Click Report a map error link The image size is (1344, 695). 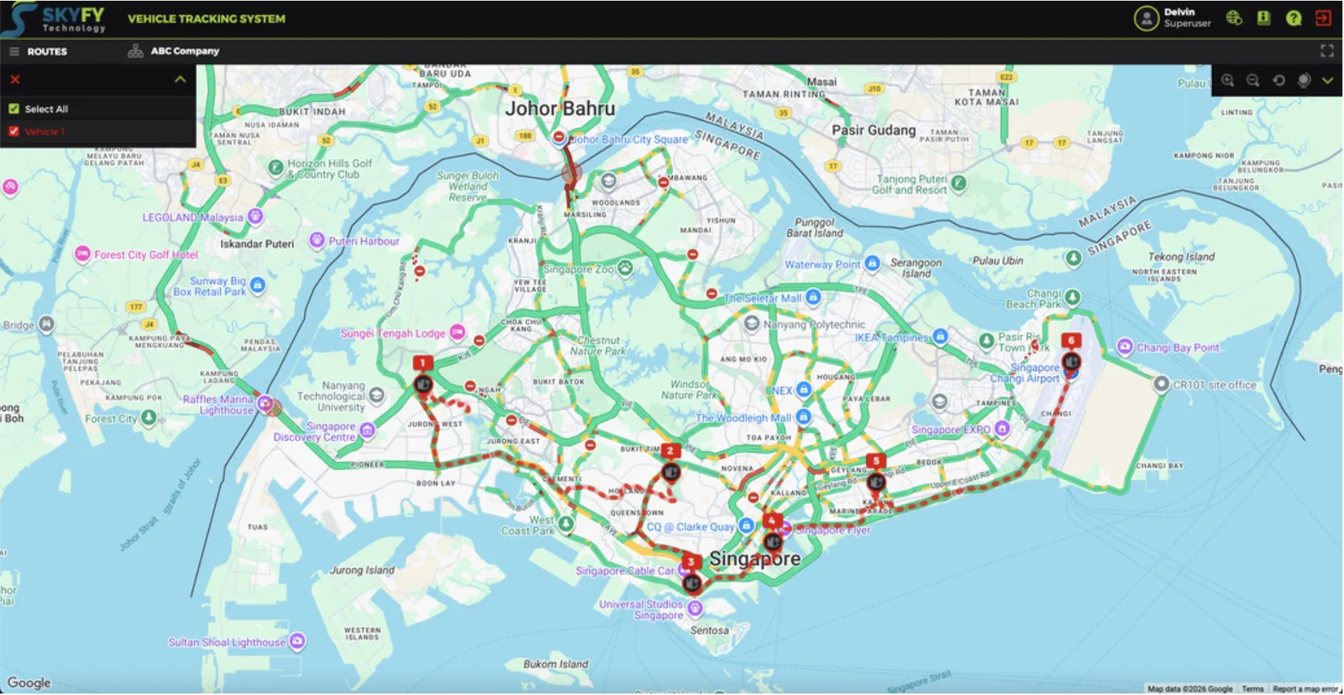pos(1305,689)
